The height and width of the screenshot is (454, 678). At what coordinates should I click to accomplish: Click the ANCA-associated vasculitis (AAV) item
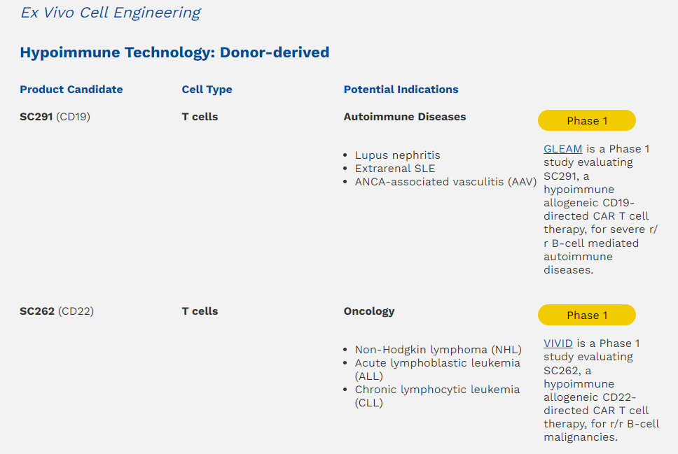click(x=445, y=182)
